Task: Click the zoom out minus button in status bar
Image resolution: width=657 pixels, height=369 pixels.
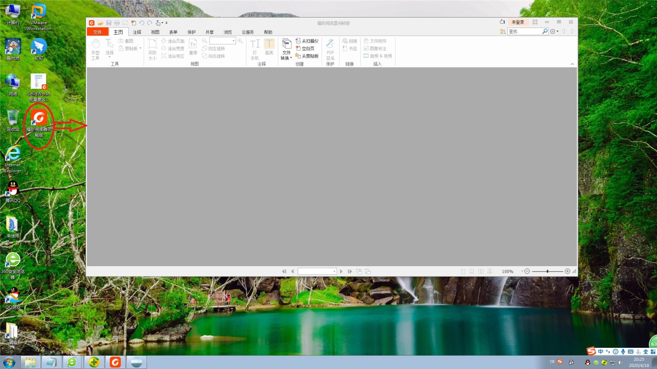Action: tap(527, 271)
